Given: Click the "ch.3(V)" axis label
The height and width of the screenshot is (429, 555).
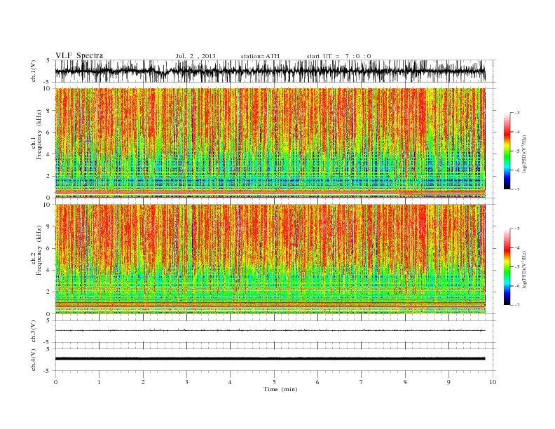Looking at the screenshot, I should coord(34,332).
